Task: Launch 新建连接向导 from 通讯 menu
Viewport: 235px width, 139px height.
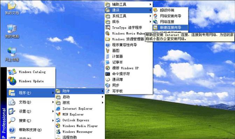Action: 170,27
